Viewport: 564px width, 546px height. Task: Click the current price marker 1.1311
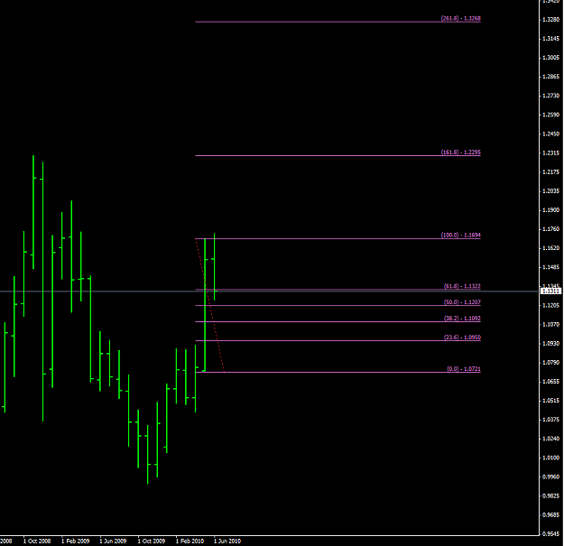[x=550, y=291]
